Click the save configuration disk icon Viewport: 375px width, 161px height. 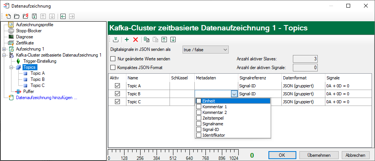[x=34, y=16]
